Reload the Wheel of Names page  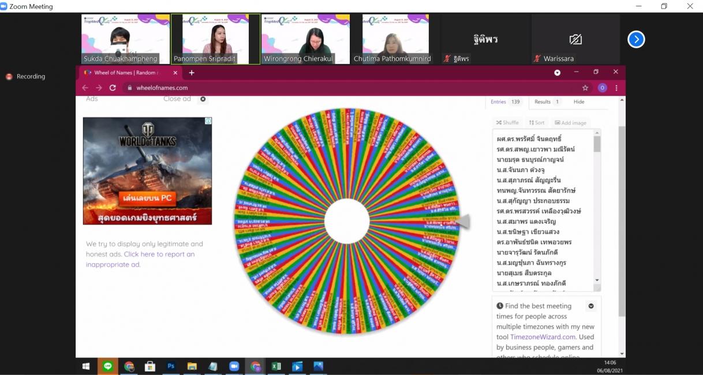113,88
